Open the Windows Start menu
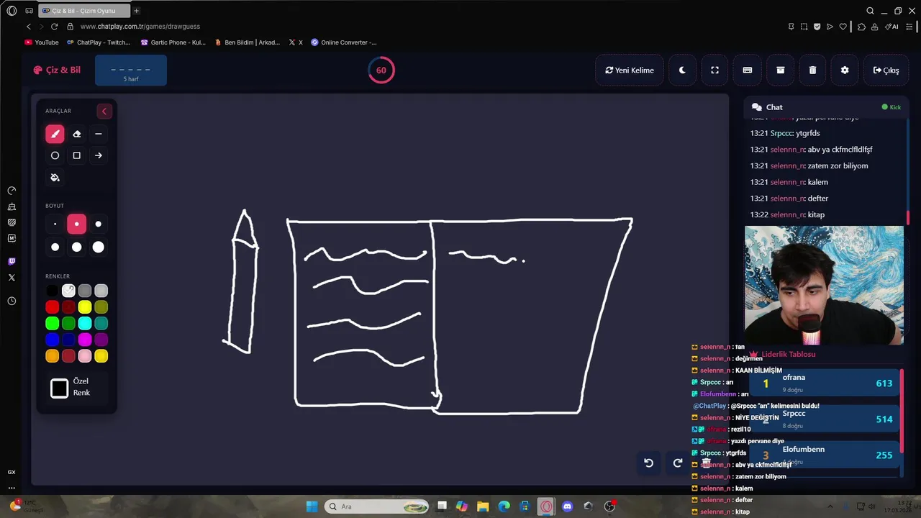921x518 pixels. pyautogui.click(x=312, y=506)
